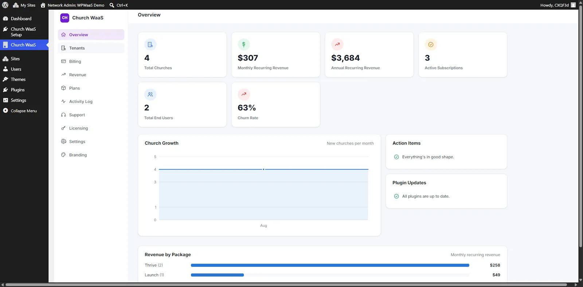Click the Ctrl+K search icon
This screenshot has width=583, height=287.
(112, 5)
